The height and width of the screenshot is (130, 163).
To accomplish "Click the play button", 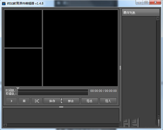I will click(12, 101).
